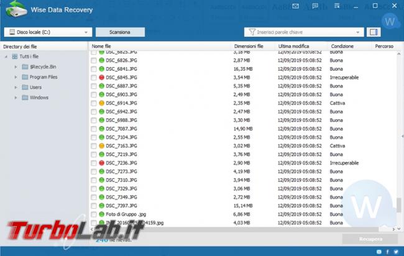The width and height of the screenshot is (404, 256).
Task: Click the vertical scrollbar thumb of file list
Action: (x=399, y=204)
